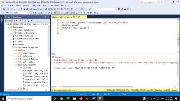Open the Edit menu
This screenshot has width=180, height=101.
tap(11, 6)
